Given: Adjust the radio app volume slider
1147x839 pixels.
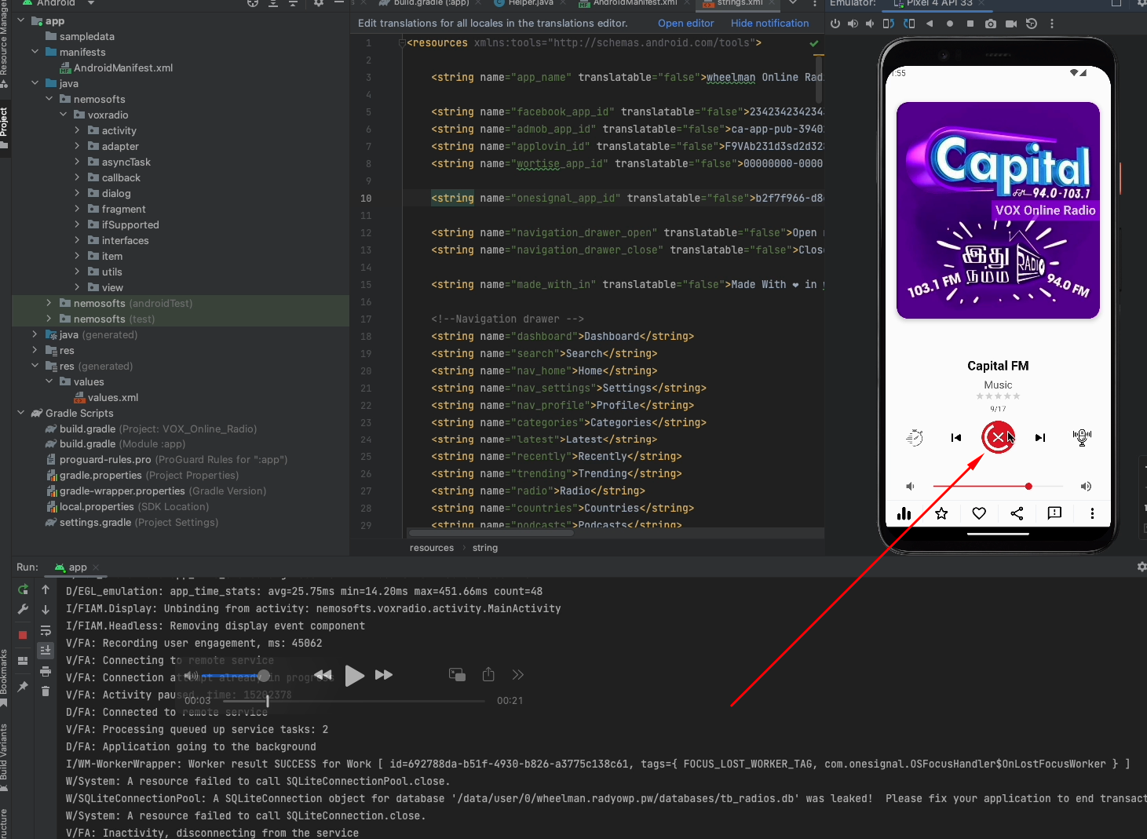Looking at the screenshot, I should coord(998,487).
